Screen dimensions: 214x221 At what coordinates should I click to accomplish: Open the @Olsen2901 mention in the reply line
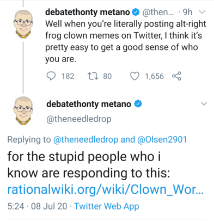[x=162, y=139]
